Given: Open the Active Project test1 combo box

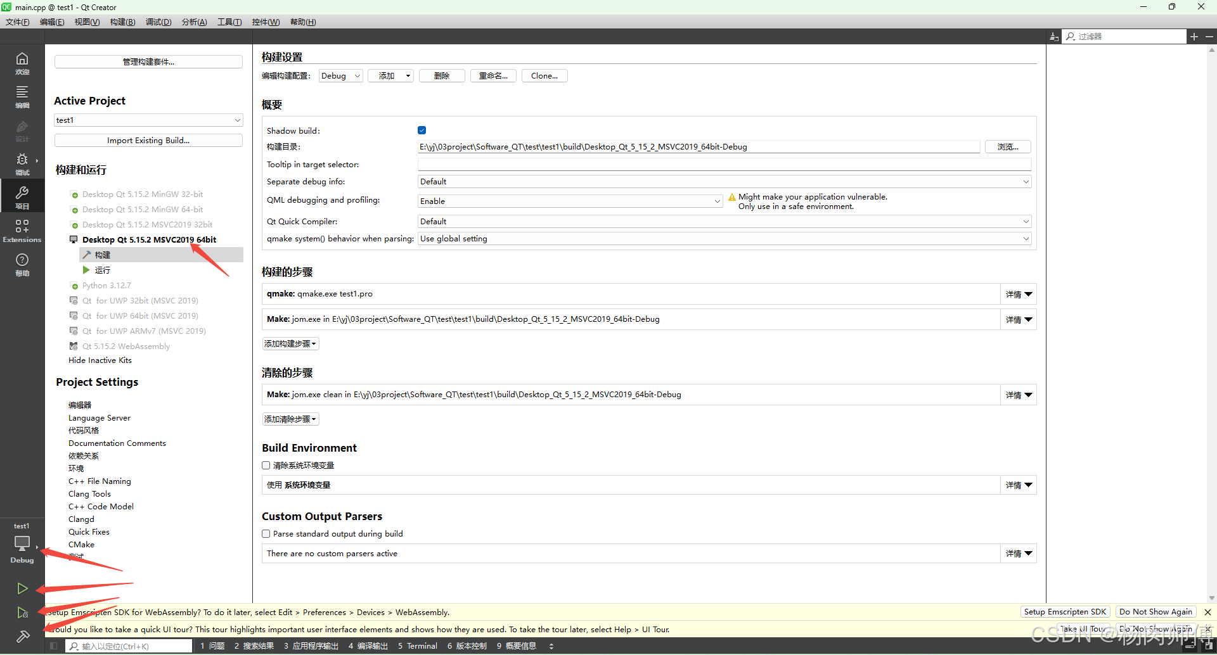Looking at the screenshot, I should pos(148,120).
